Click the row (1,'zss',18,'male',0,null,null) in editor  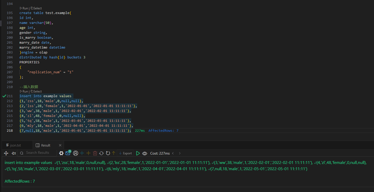coord(51,101)
